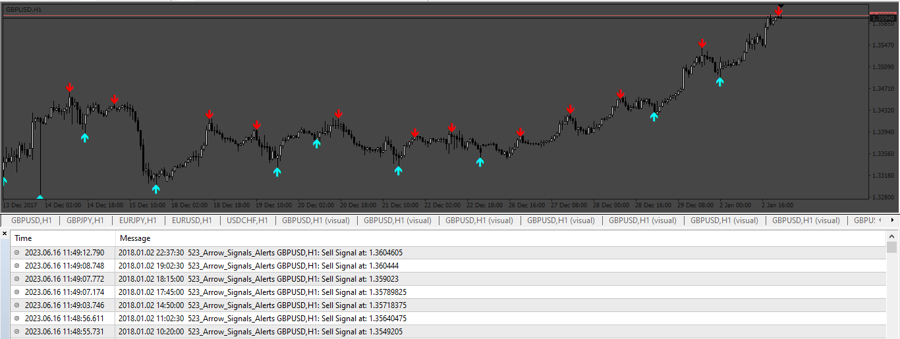This screenshot has height=339, width=900.
Task: Click the info icon of the 11:48:55.731 row
Action: [x=17, y=332]
